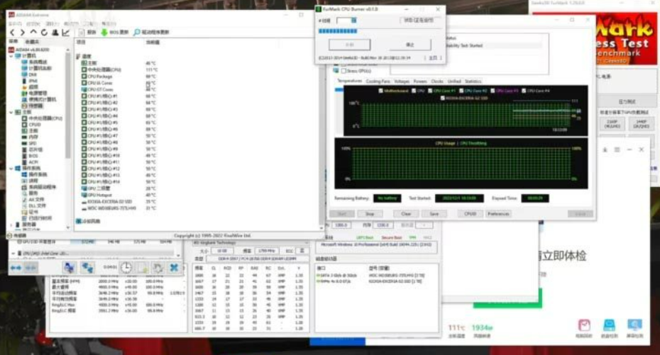Select the CPUID item in AIDA64 tree

point(31,124)
